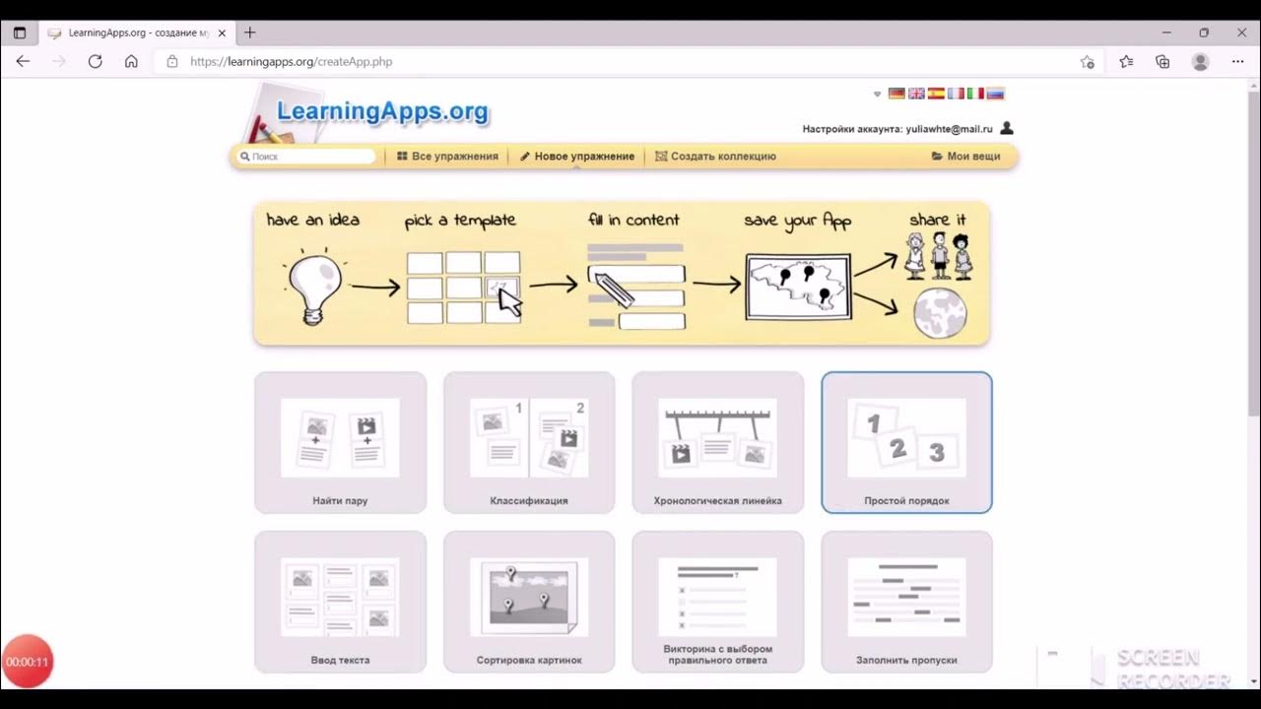Click the user account profile icon
This screenshot has width=1261, height=709.
pos(1006,128)
